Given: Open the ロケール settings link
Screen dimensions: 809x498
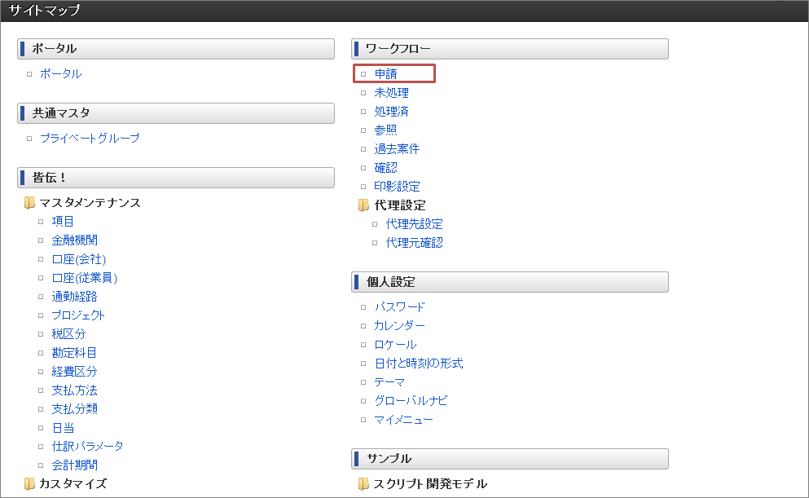Looking at the screenshot, I should [396, 345].
